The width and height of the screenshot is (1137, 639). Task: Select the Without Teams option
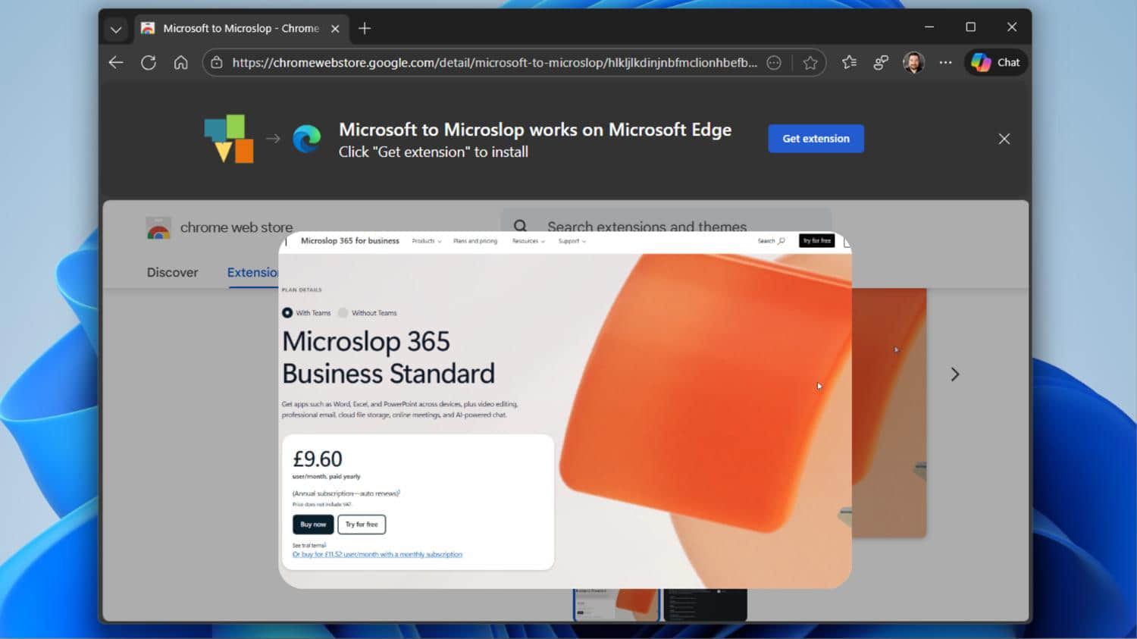(343, 312)
